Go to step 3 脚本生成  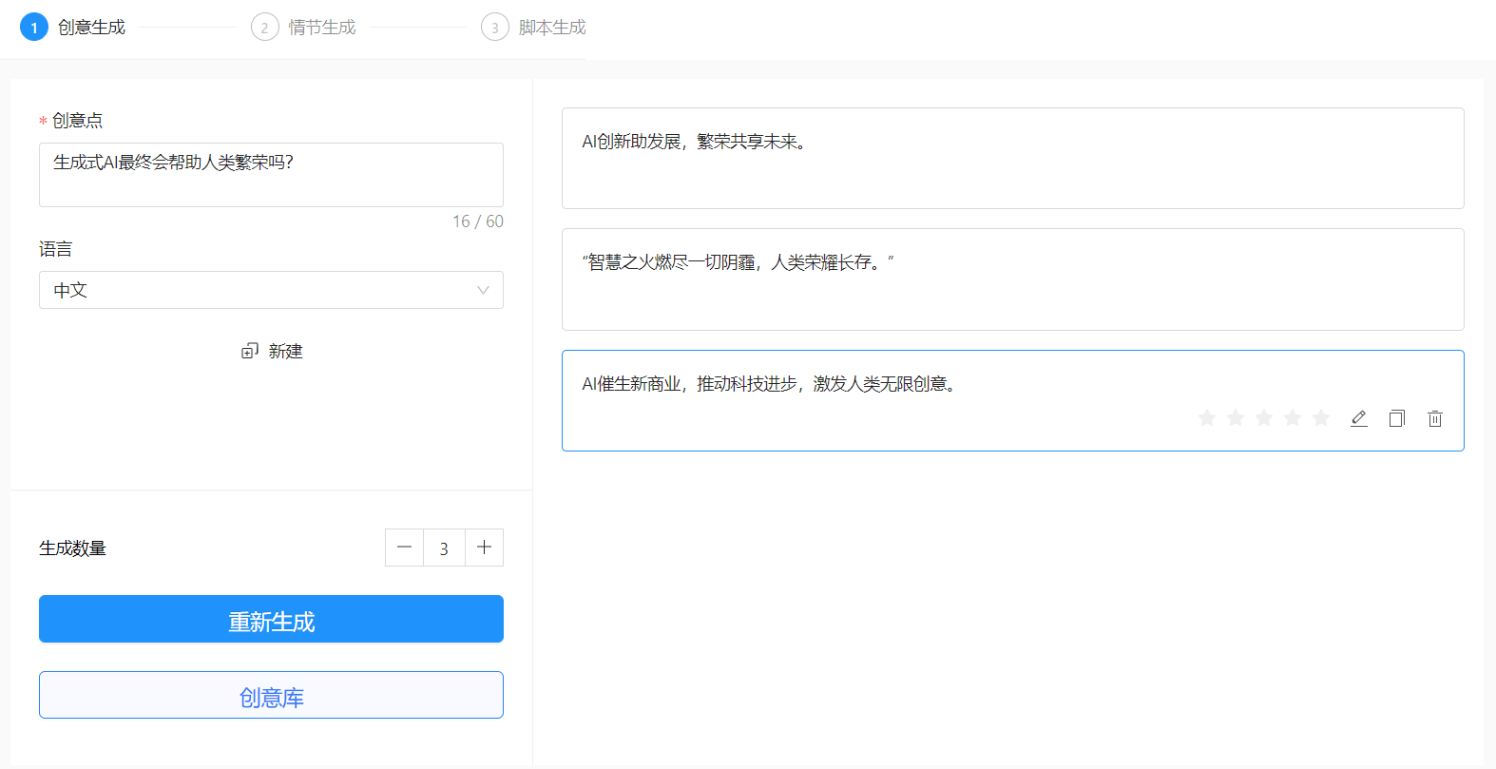pyautogui.click(x=534, y=27)
